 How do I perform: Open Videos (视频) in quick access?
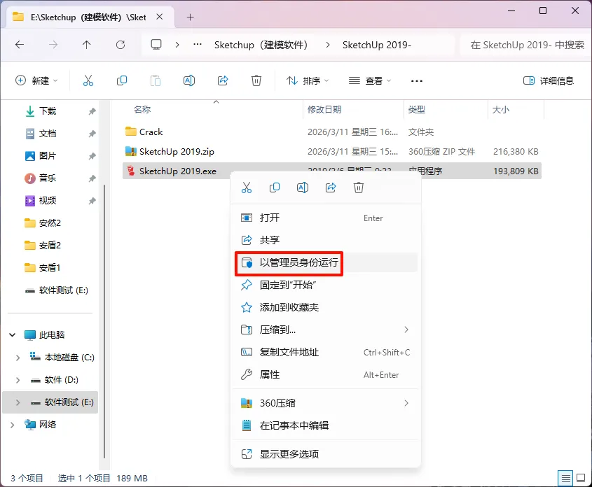coord(48,201)
